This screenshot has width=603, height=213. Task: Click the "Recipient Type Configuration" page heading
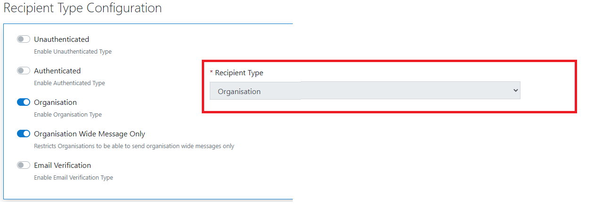(83, 8)
